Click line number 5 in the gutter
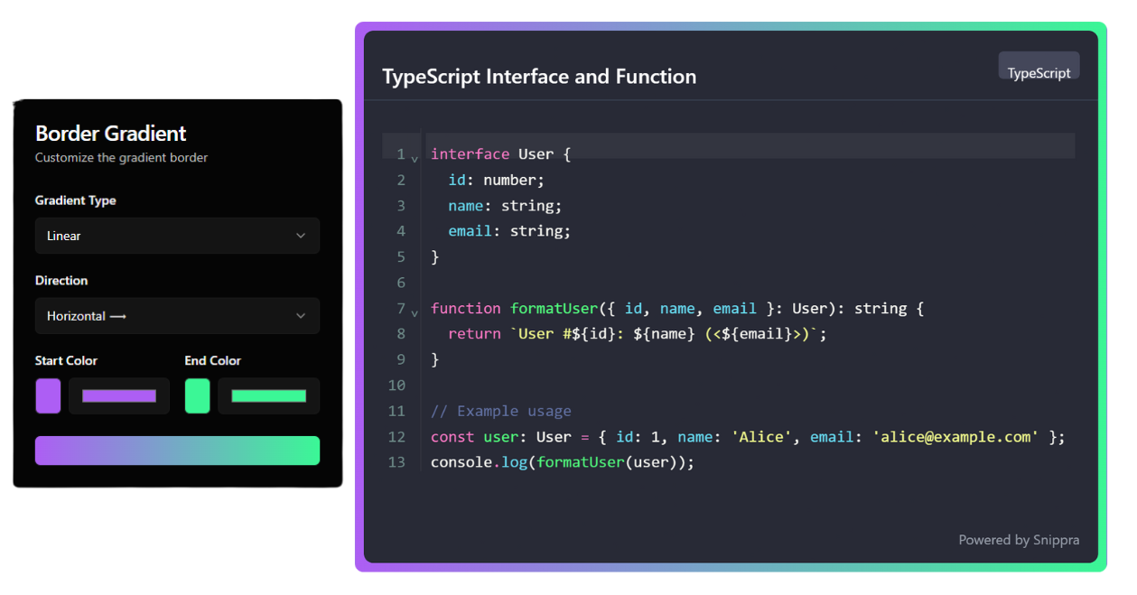The height and width of the screenshot is (595, 1137). 400,256
